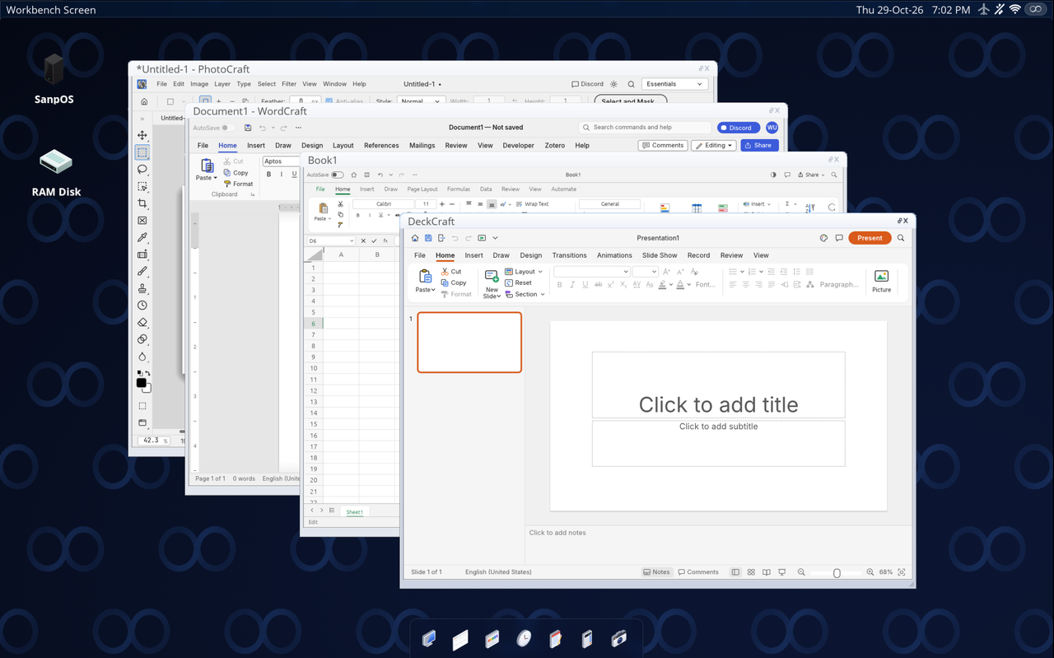Toggle the Notes pane in DeckCraft

point(656,572)
